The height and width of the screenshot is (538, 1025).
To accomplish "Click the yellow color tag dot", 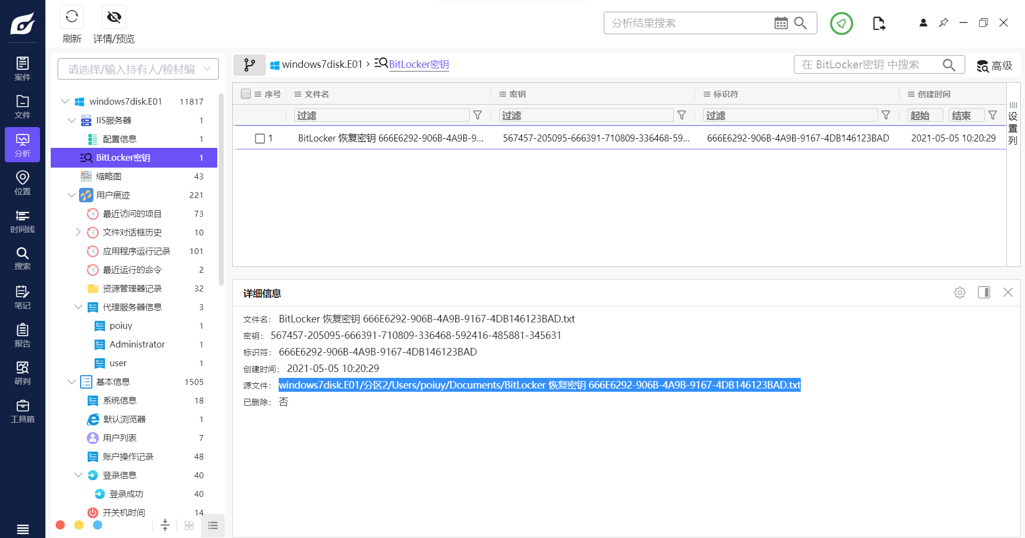I will coord(79,525).
